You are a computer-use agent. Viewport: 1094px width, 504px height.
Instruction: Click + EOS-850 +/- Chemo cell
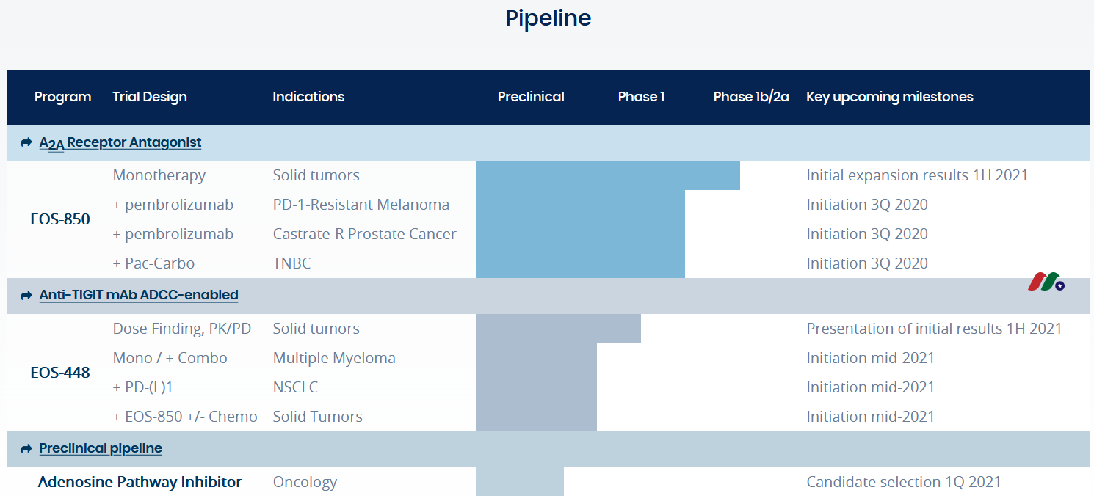pyautogui.click(x=185, y=417)
